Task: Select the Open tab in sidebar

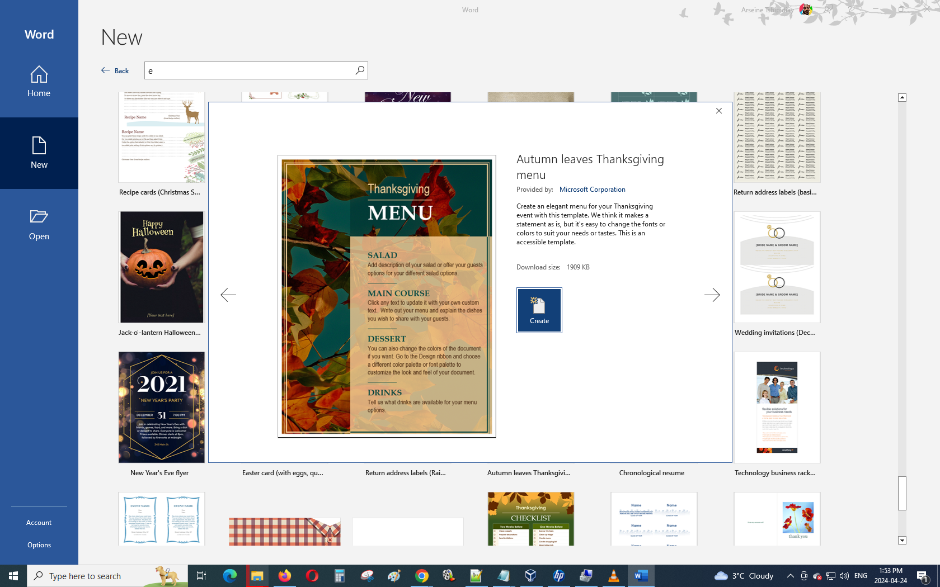Action: pyautogui.click(x=39, y=225)
